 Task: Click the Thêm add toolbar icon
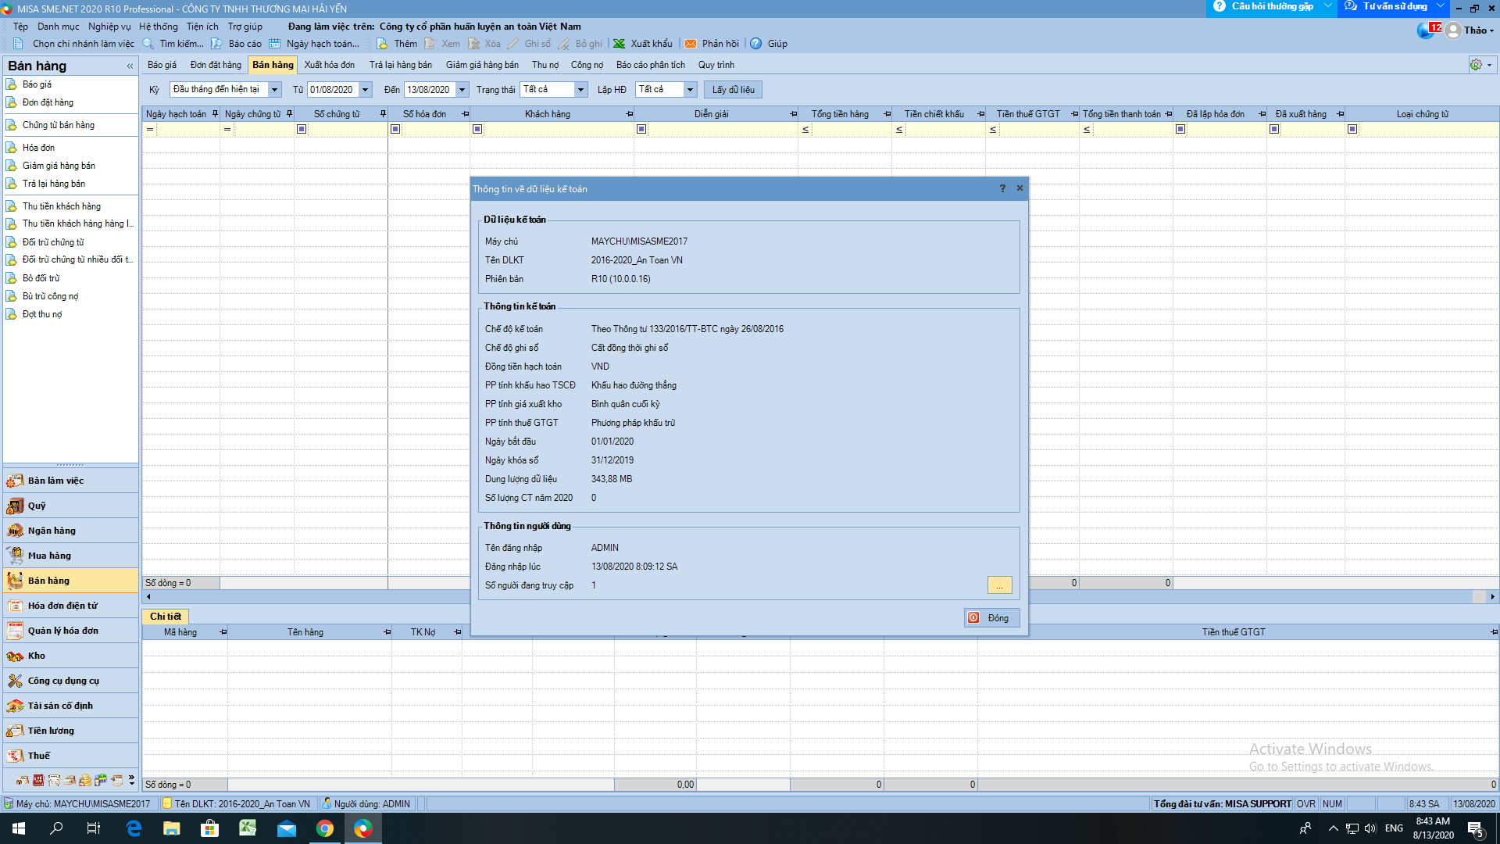click(x=382, y=44)
